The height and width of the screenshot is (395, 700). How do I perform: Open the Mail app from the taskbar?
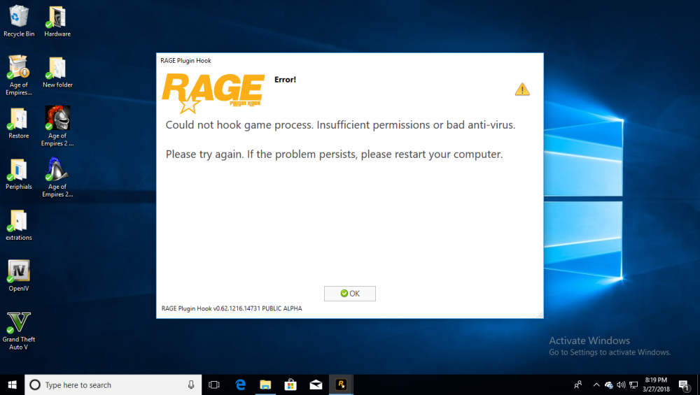pyautogui.click(x=316, y=385)
